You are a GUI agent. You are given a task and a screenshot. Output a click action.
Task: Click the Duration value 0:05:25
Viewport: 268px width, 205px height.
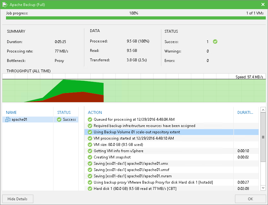point(60,42)
